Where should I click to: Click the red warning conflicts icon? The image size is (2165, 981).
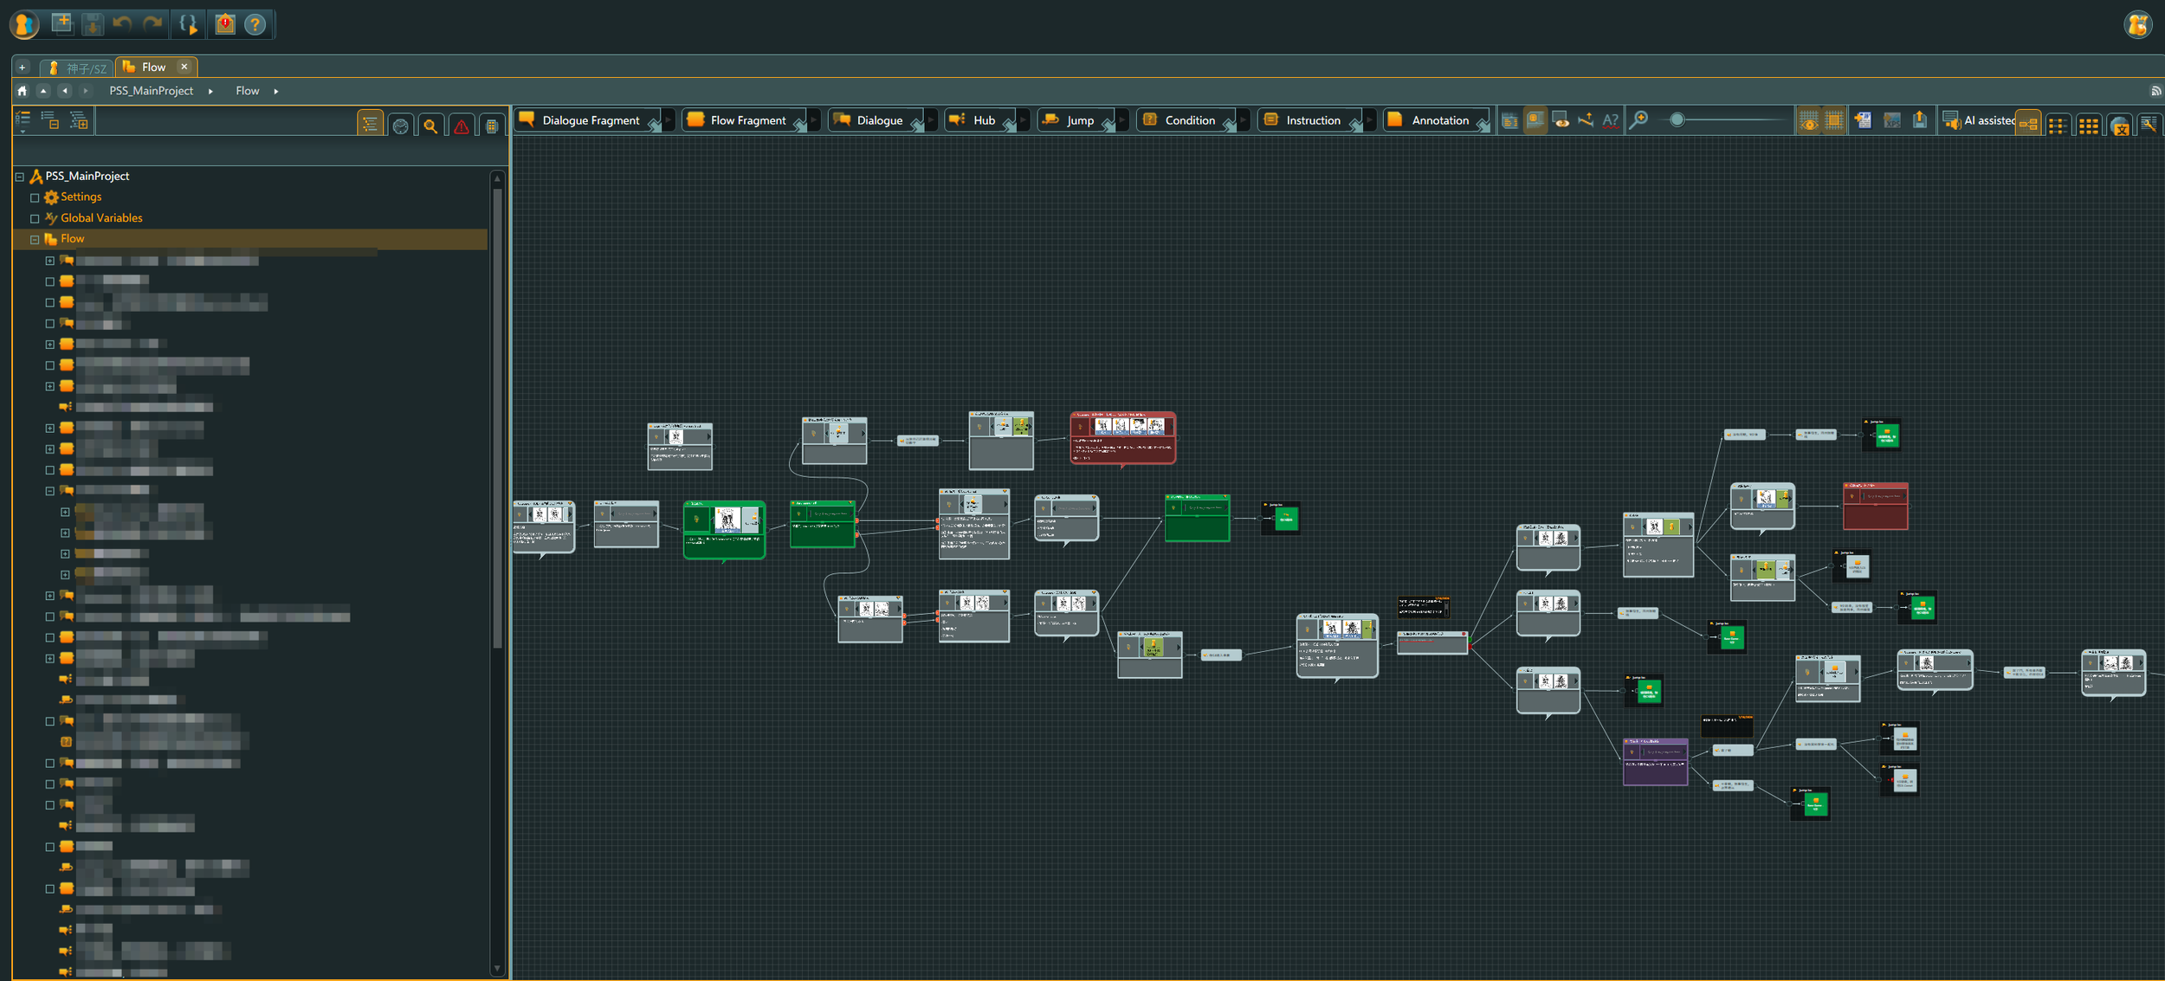pos(461,126)
